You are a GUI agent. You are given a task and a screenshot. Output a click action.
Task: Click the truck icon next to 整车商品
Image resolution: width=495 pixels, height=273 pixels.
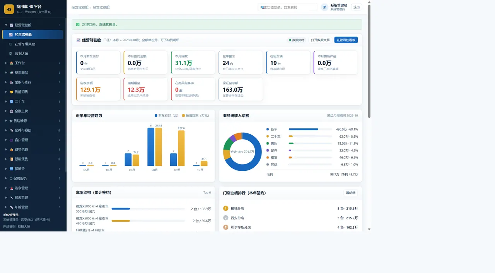pyautogui.click(x=12, y=72)
